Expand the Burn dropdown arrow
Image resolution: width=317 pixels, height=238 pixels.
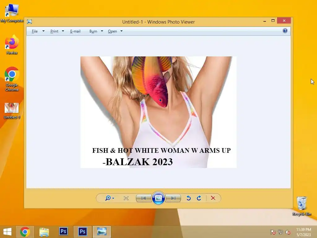102,31
